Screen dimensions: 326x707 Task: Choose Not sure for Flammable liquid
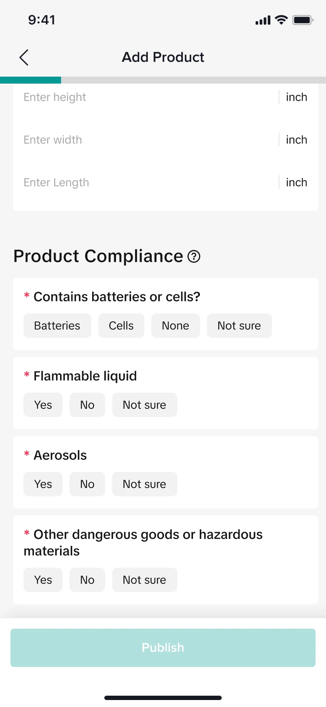[144, 405]
